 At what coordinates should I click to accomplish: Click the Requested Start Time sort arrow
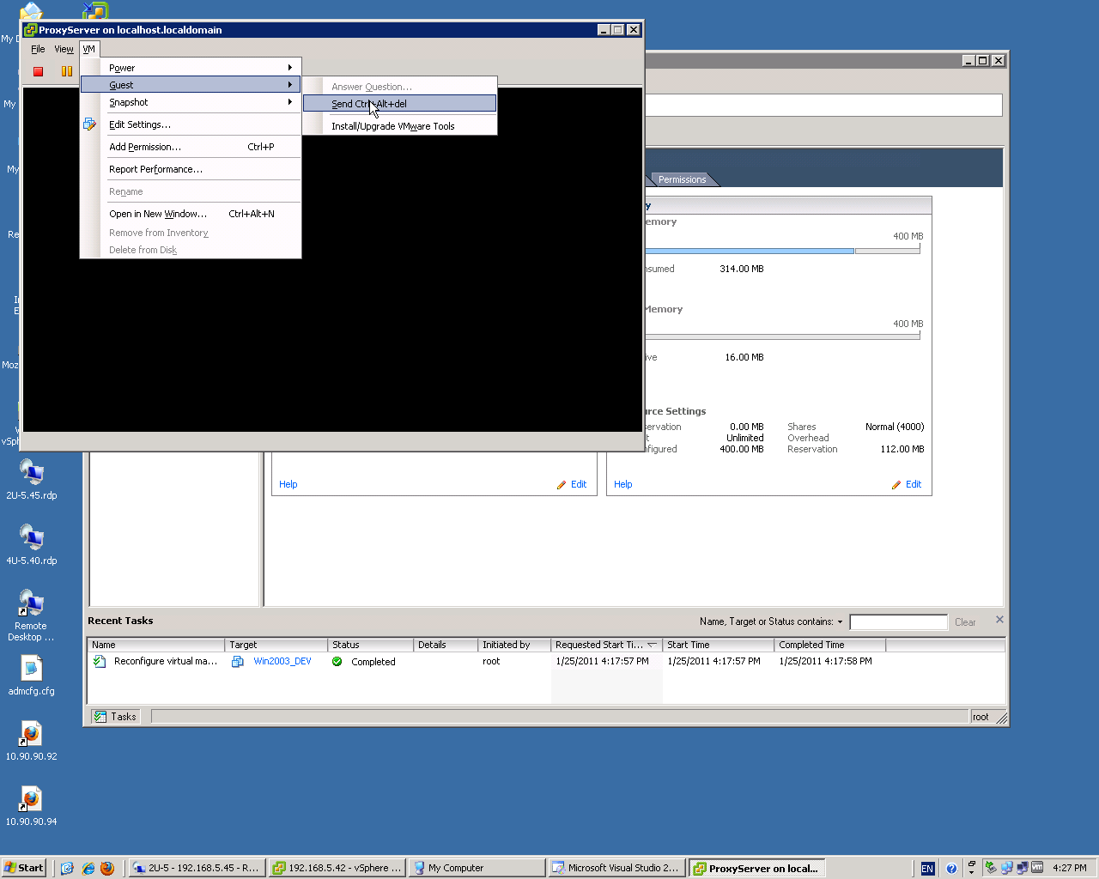tap(652, 645)
